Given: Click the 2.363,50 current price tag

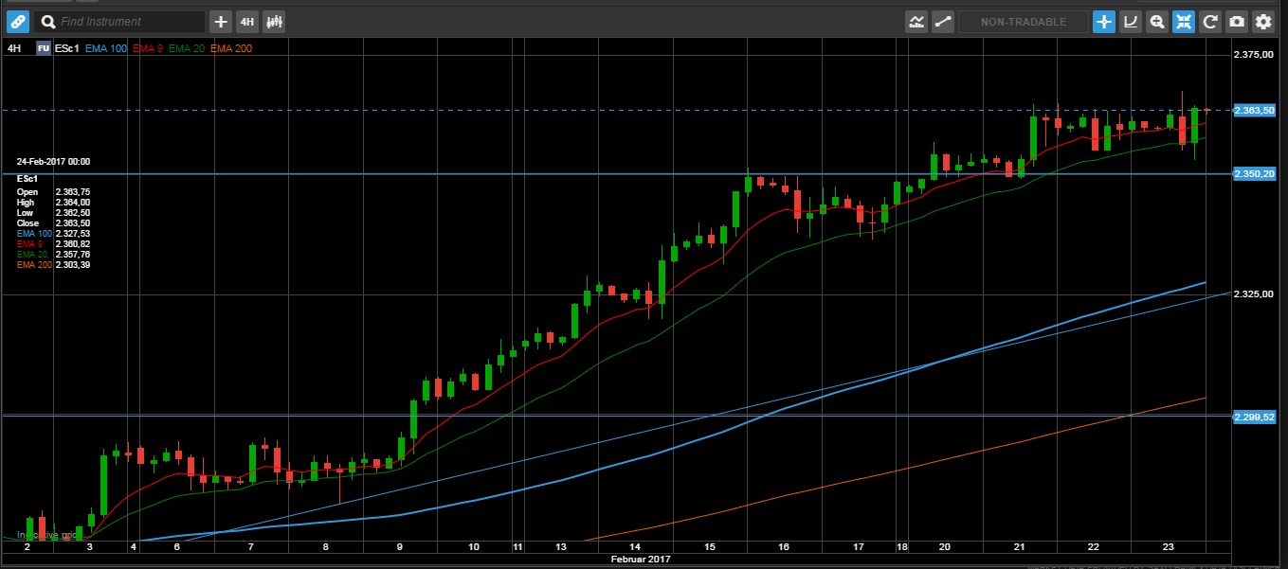Looking at the screenshot, I should pyautogui.click(x=1254, y=111).
